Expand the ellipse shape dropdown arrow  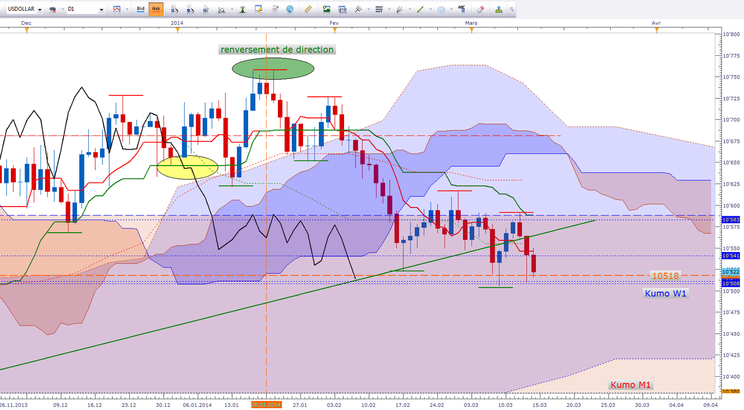(x=451, y=9)
